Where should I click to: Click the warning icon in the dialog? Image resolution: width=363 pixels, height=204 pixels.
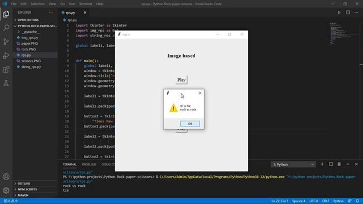174,108
